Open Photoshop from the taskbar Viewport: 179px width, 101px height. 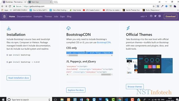coord(100,100)
